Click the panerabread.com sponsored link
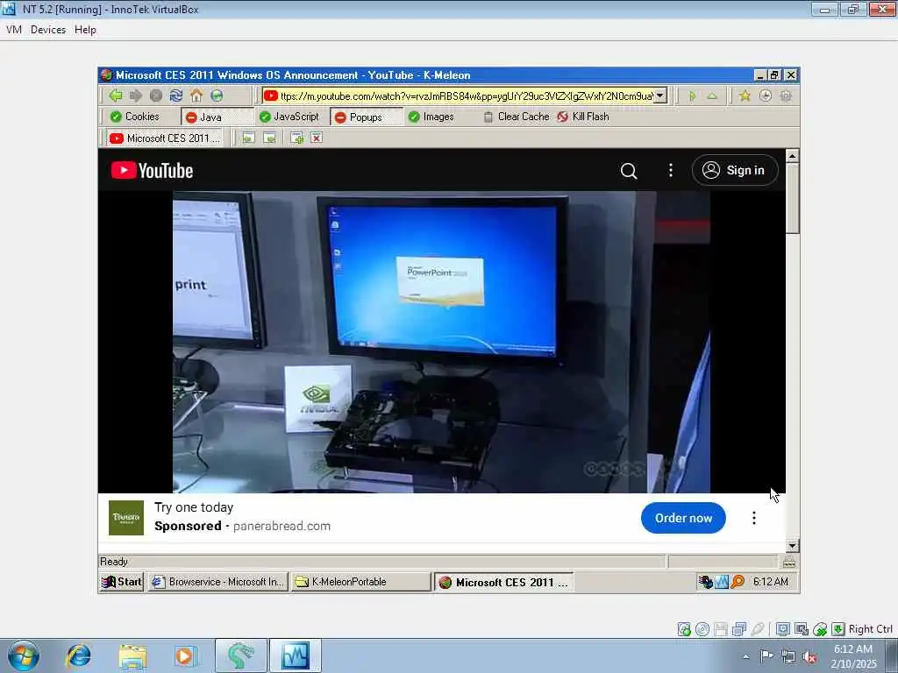Screen dimensions: 898x673 click(282, 526)
